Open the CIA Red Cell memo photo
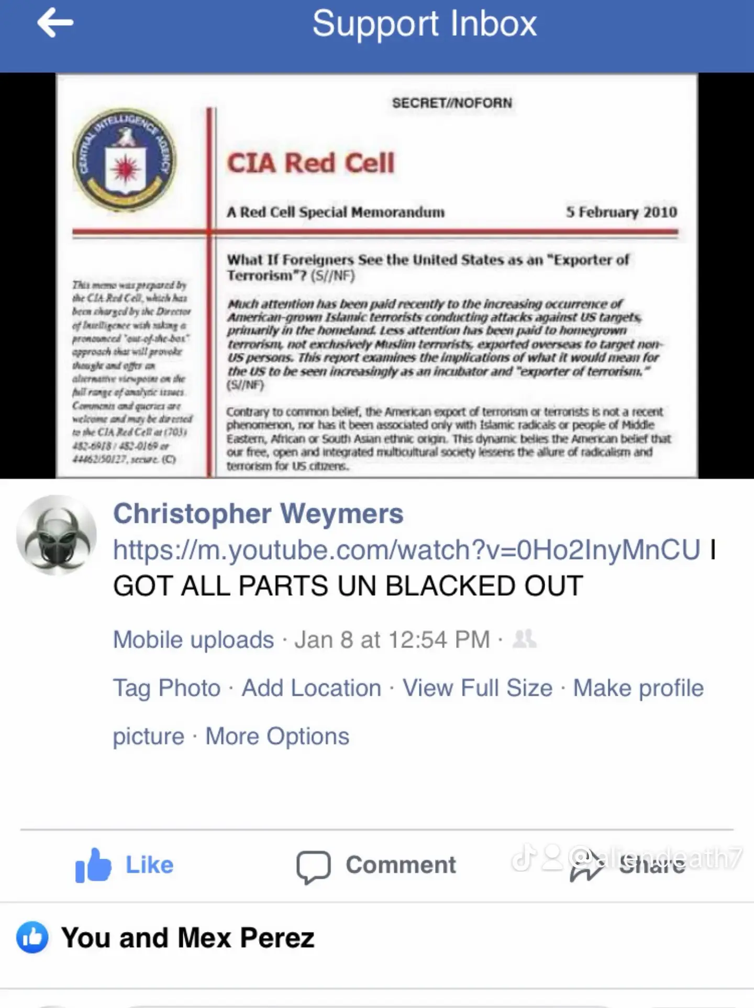Image resolution: width=754 pixels, height=1008 pixels. click(377, 276)
